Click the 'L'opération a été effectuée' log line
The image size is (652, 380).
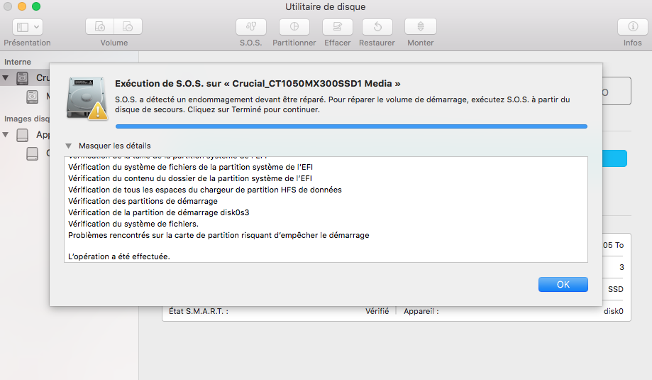[x=118, y=256]
